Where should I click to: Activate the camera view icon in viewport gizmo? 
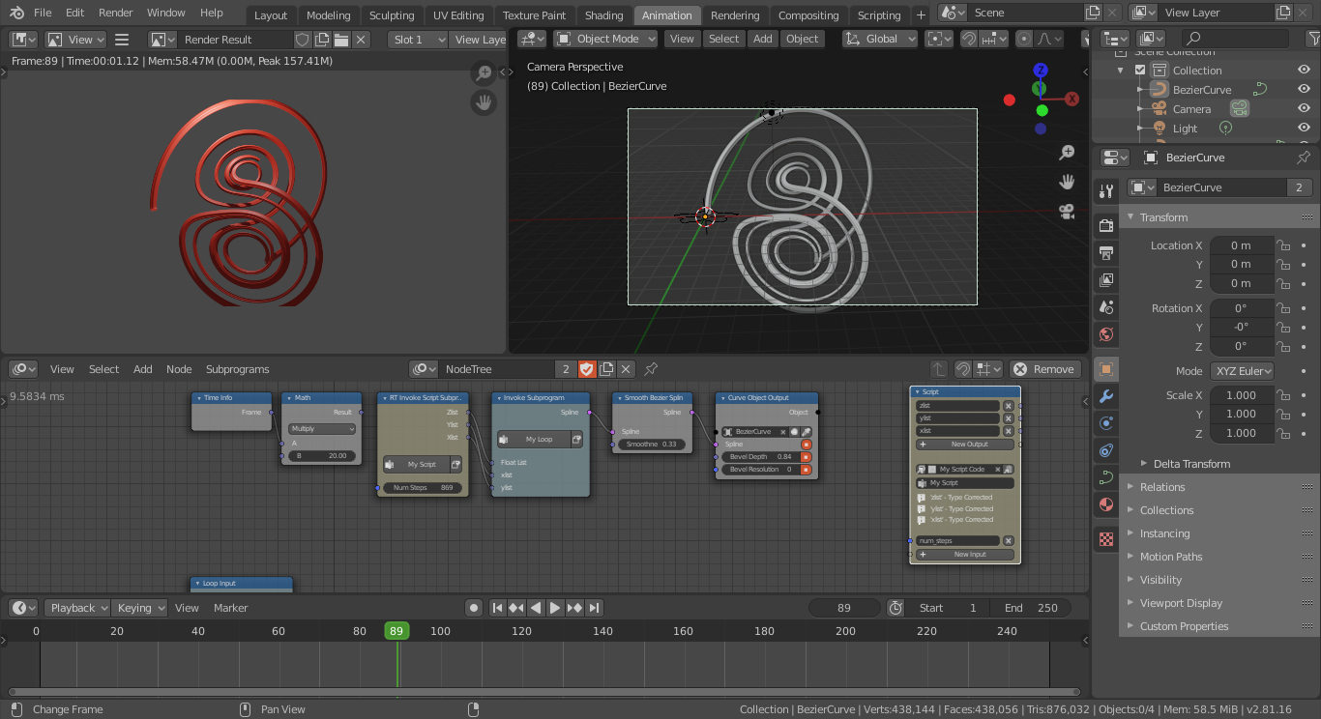click(1067, 212)
